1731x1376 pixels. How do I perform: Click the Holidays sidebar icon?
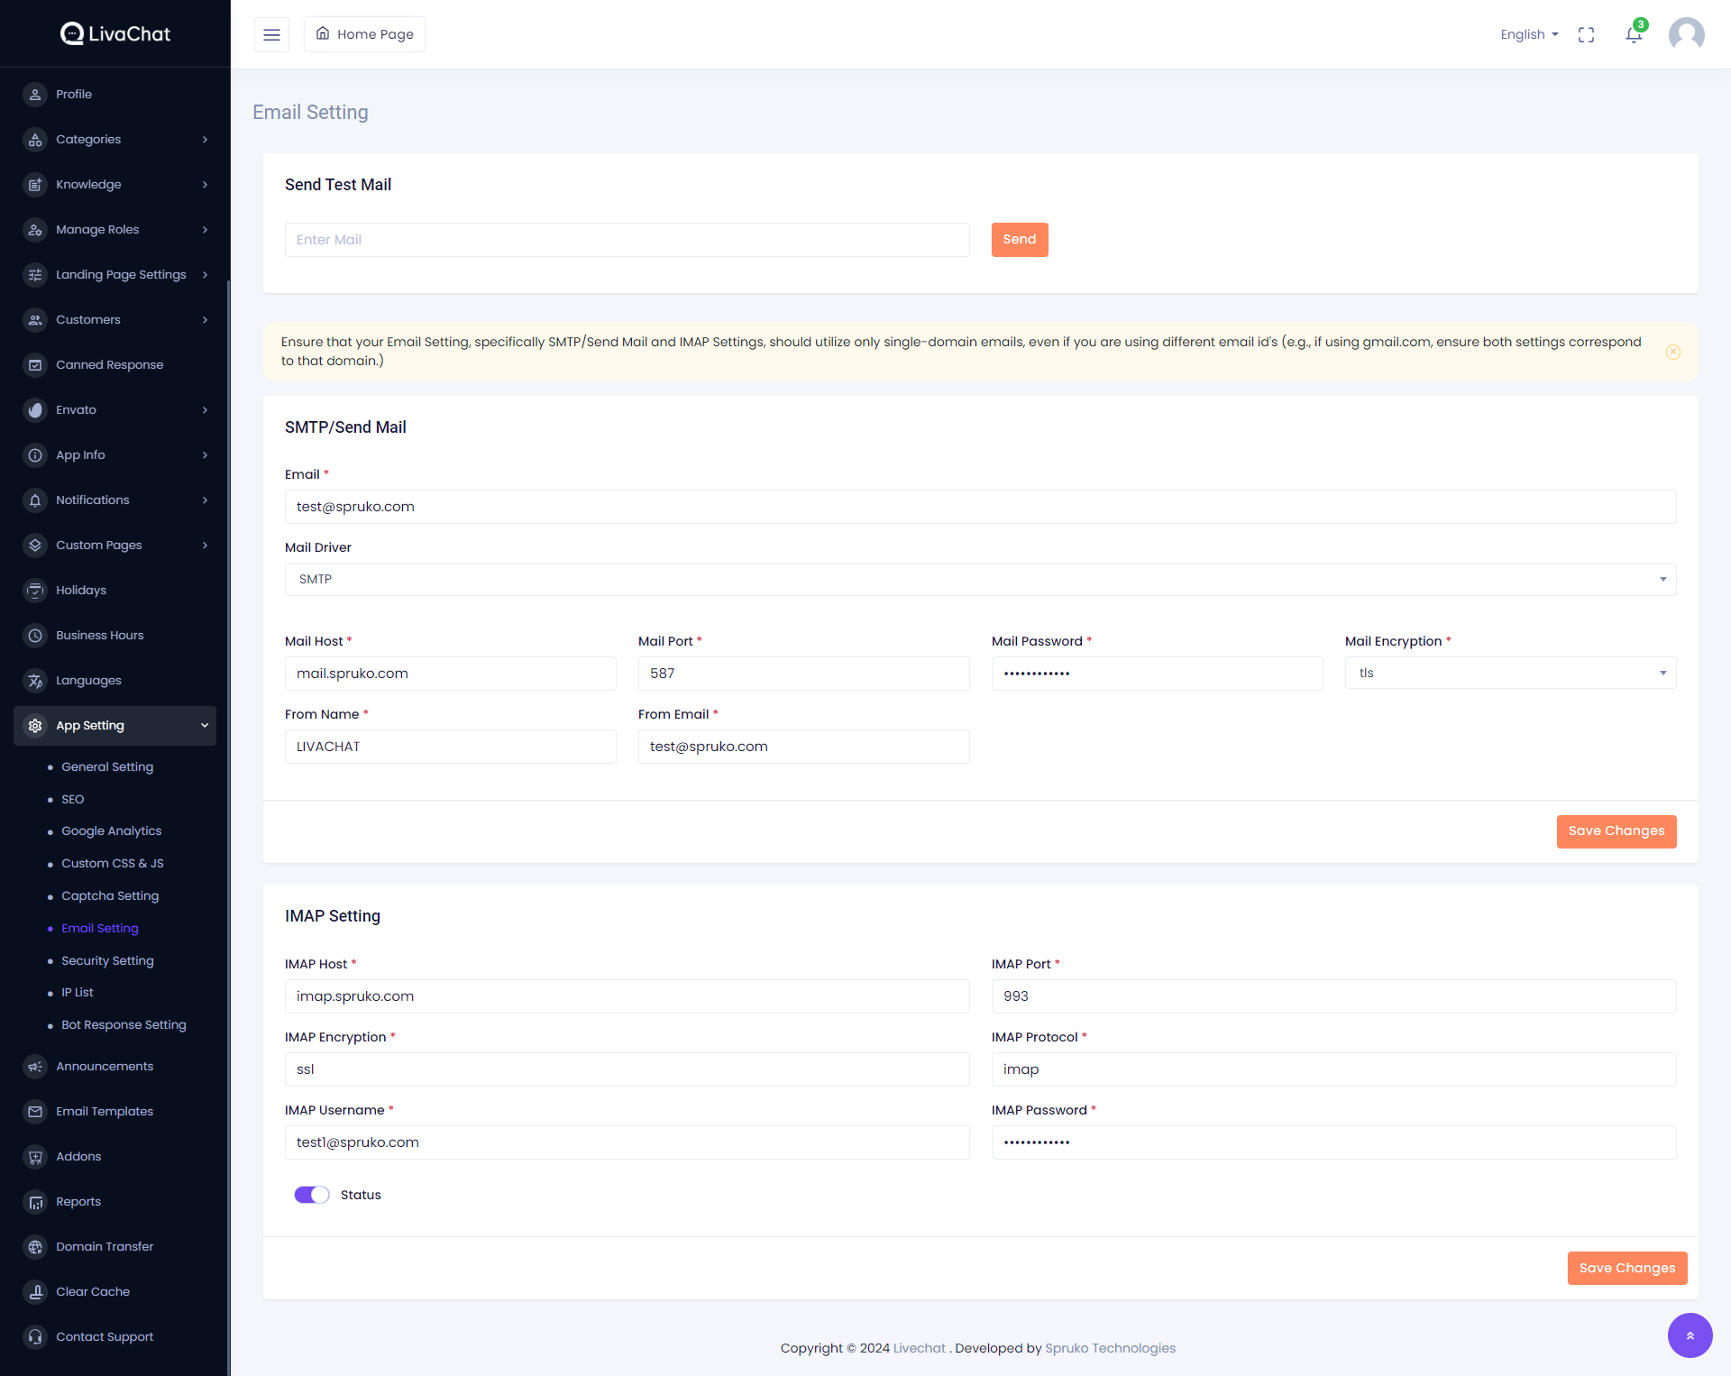coord(35,590)
